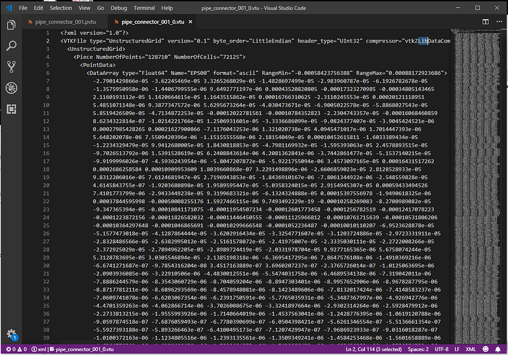Click line number 20 in the gutter
This screenshot has height=355, width=508.
click(x=46, y=185)
